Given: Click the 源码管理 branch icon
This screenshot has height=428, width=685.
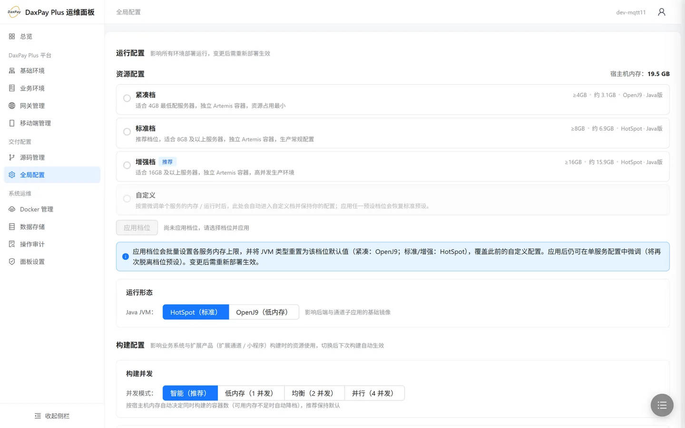Looking at the screenshot, I should (x=12, y=157).
